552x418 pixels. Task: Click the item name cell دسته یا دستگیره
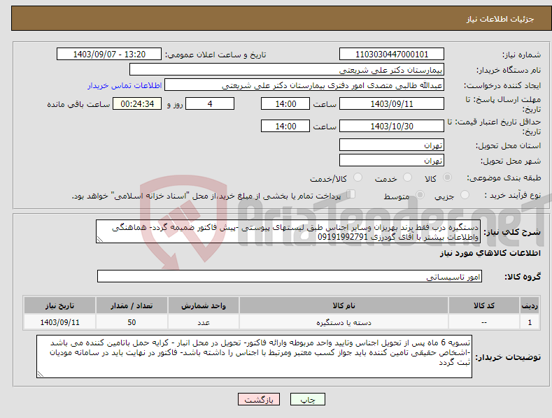click(344, 322)
